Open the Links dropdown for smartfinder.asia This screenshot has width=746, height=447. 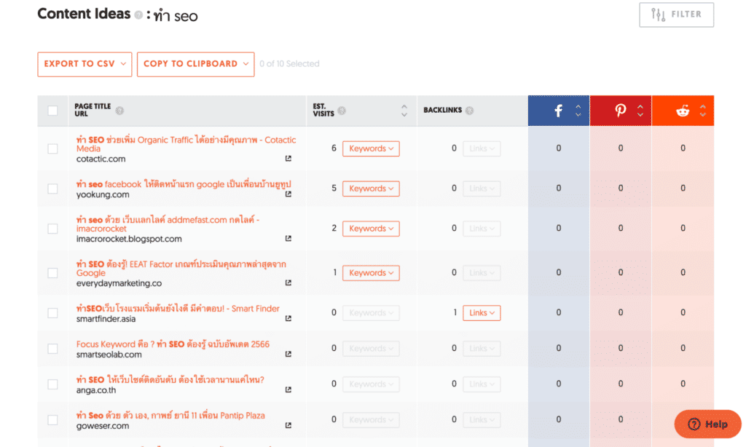(482, 312)
